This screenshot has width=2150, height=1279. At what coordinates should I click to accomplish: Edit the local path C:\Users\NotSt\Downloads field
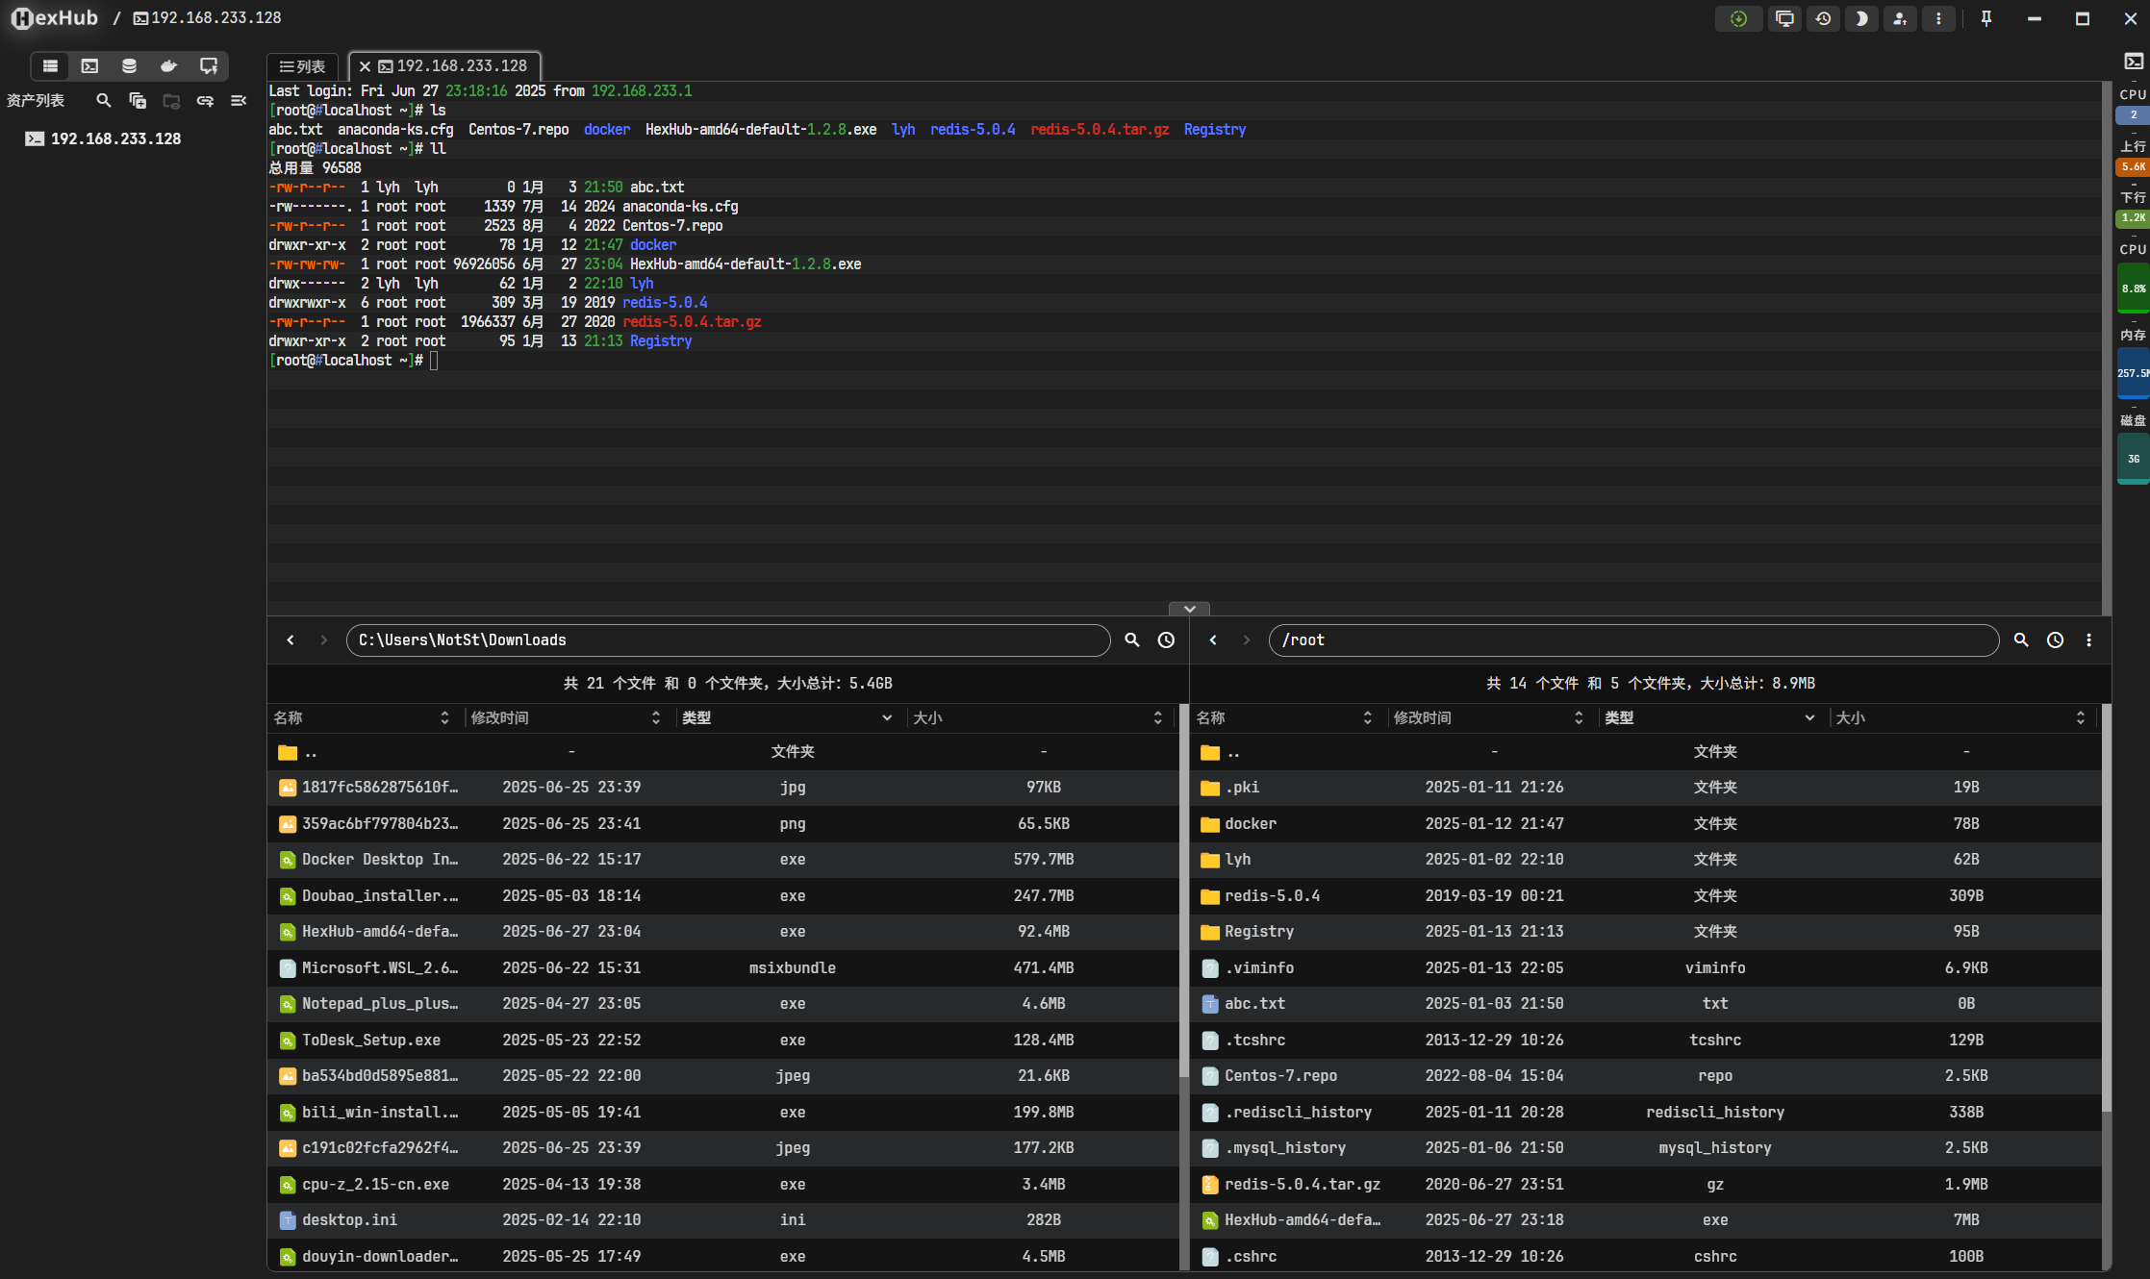click(728, 639)
